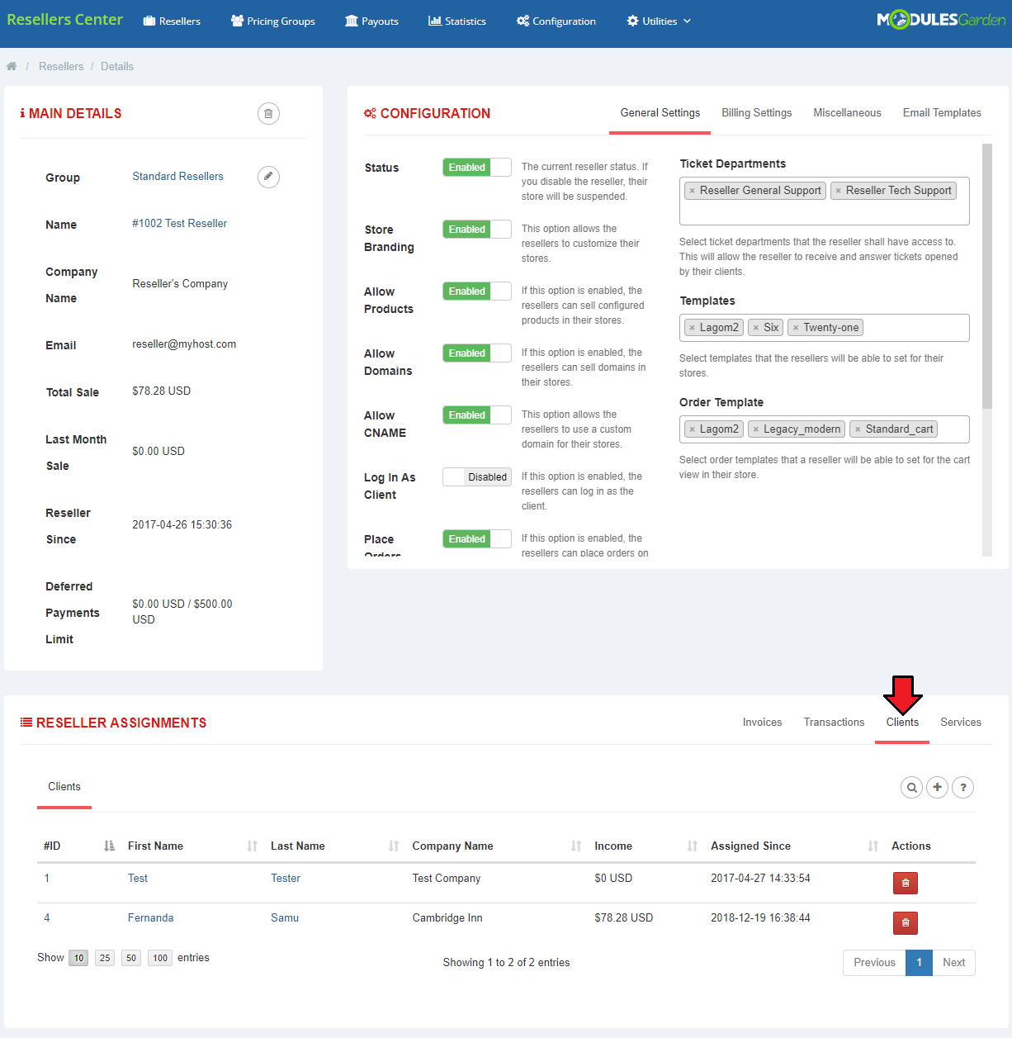This screenshot has height=1038, width=1012.
Task: Remove Standard_cart order template tag
Action: tap(858, 429)
